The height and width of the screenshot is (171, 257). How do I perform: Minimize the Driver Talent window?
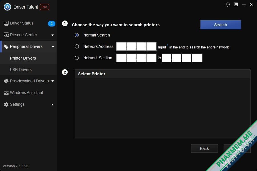coord(244,5)
